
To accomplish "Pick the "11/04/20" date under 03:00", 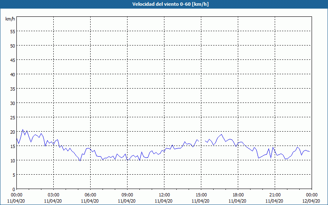I will click(x=53, y=201).
